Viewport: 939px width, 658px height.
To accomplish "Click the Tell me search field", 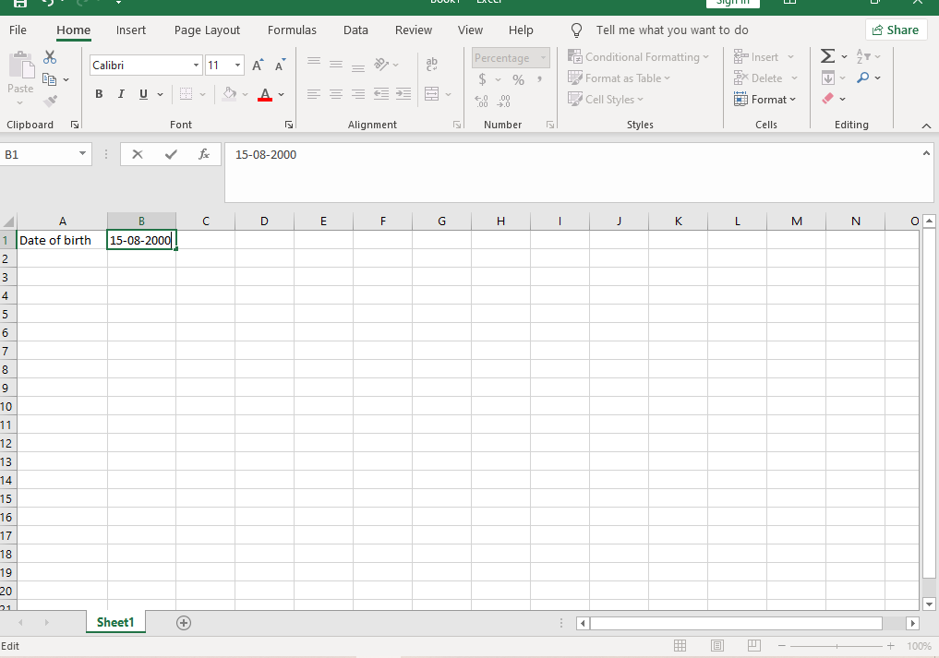I will pyautogui.click(x=671, y=30).
